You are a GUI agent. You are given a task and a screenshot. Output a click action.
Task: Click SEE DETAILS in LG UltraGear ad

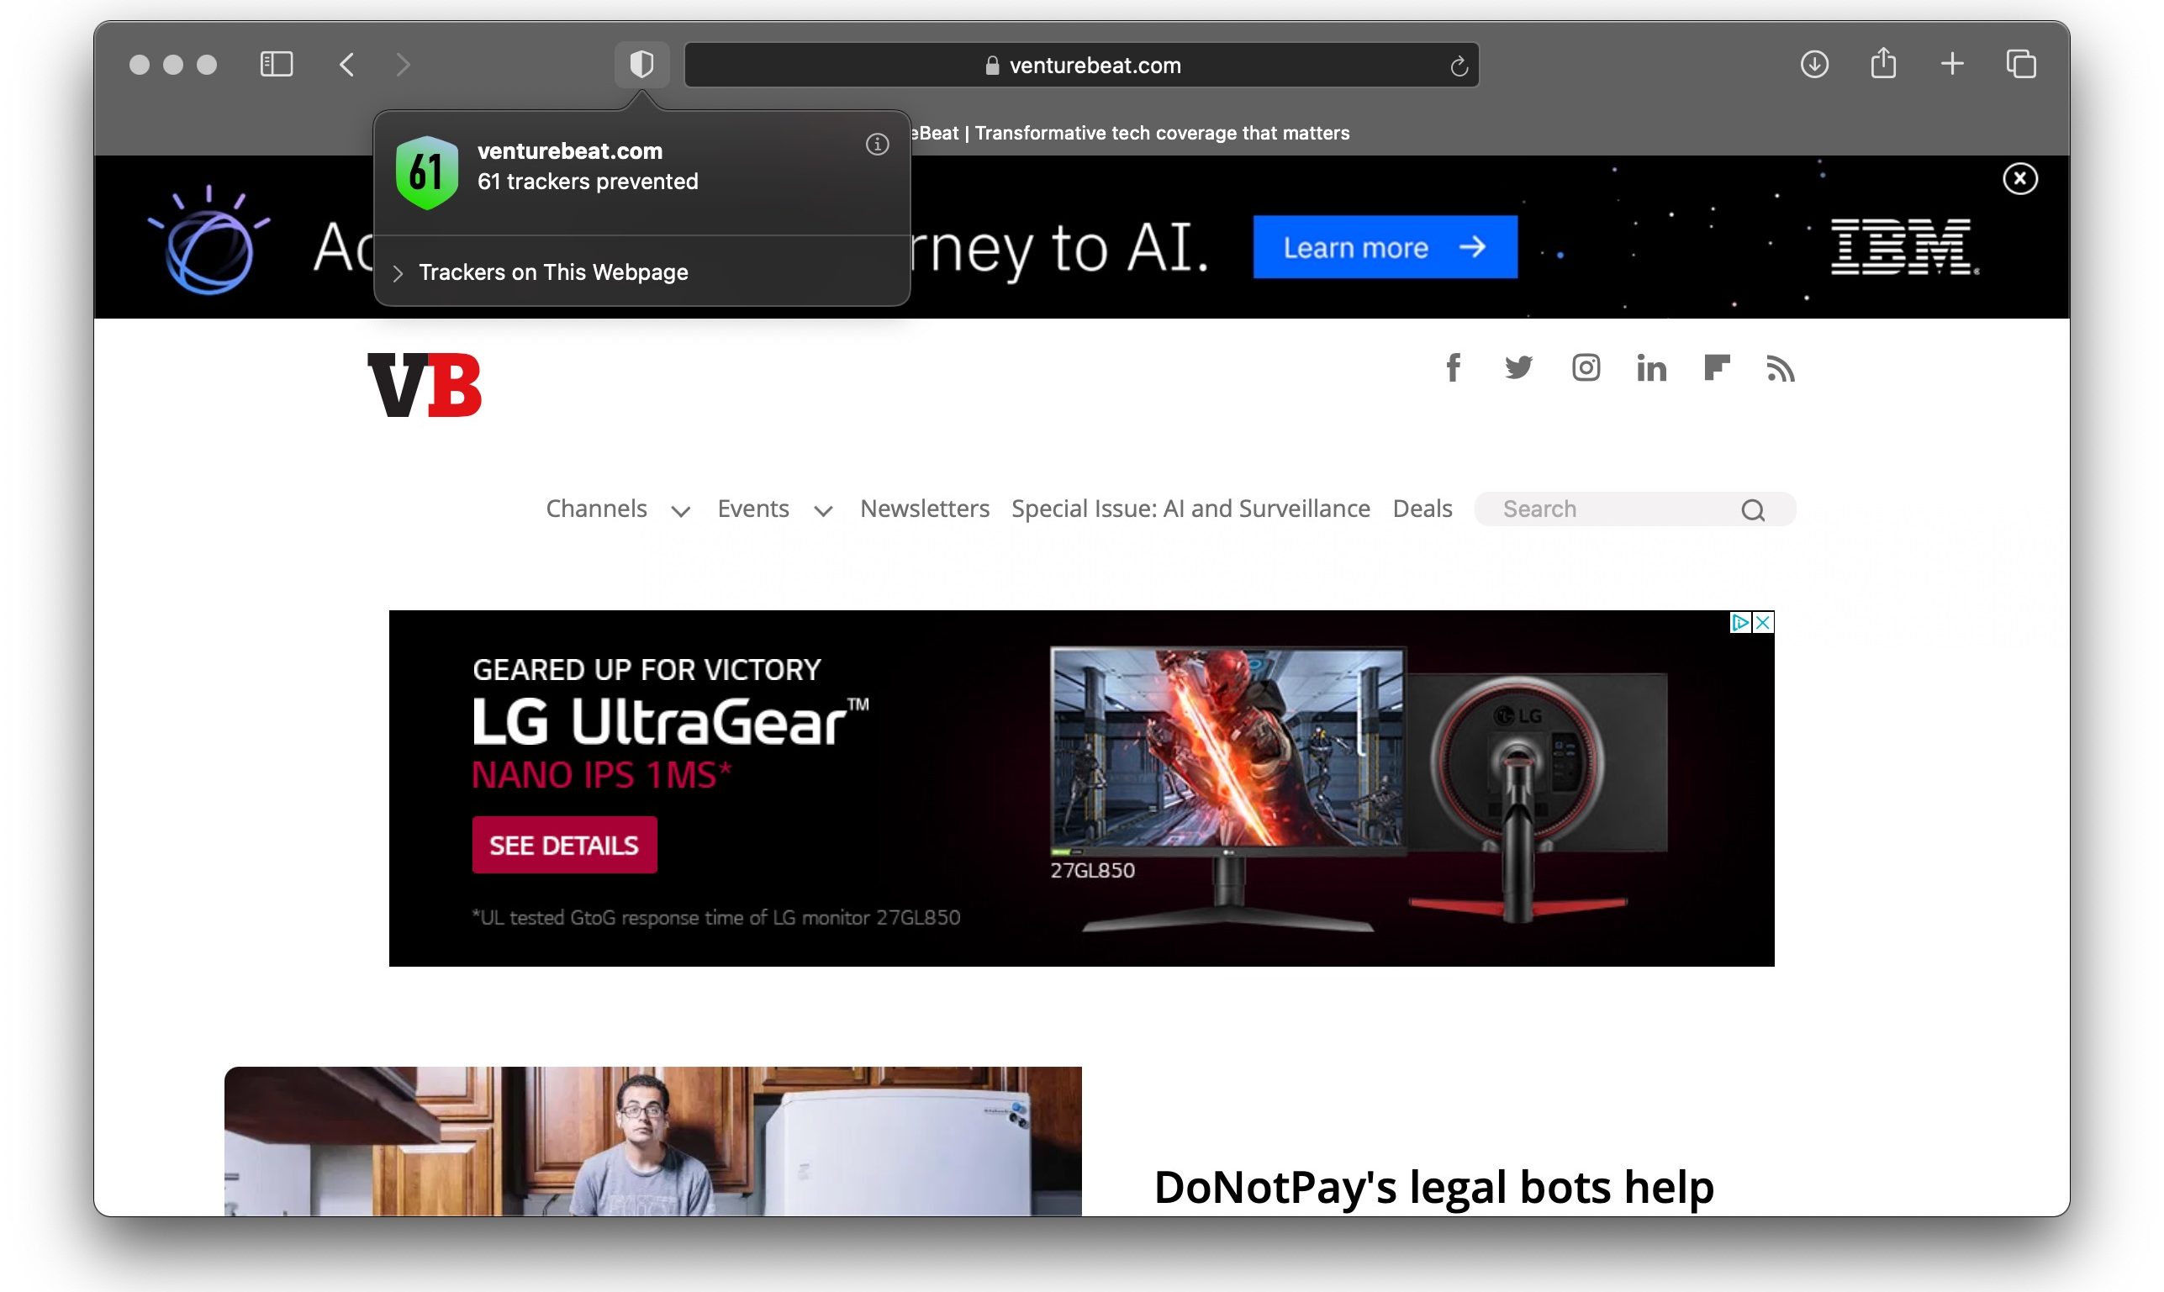click(564, 845)
